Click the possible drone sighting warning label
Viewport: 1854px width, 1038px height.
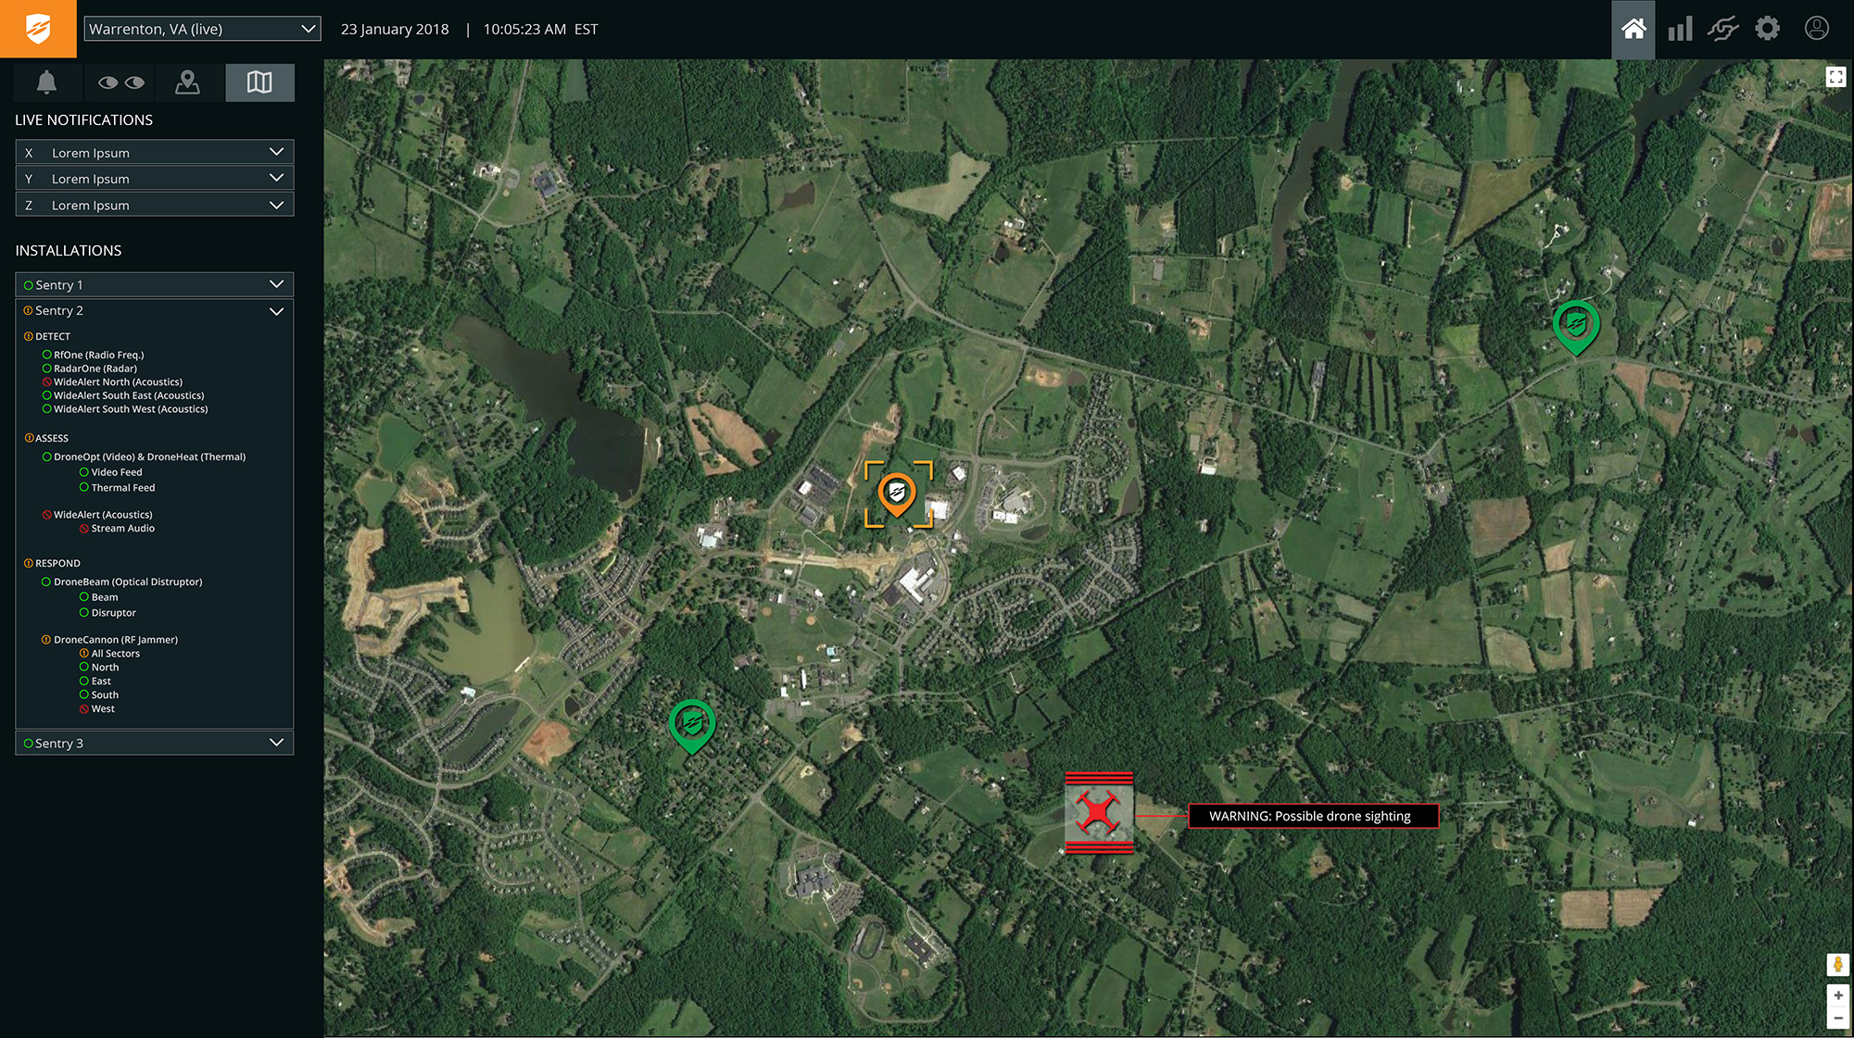[1312, 816]
